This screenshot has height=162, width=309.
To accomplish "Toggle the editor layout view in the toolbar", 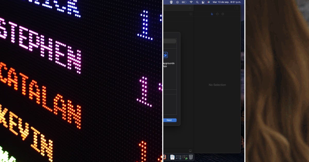I will (236, 8).
